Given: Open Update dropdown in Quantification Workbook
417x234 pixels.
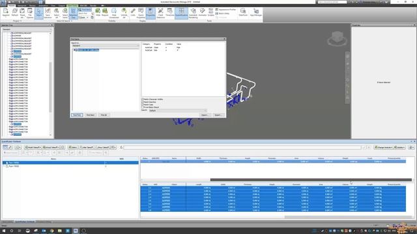Looking at the screenshot, I should pos(399,148).
